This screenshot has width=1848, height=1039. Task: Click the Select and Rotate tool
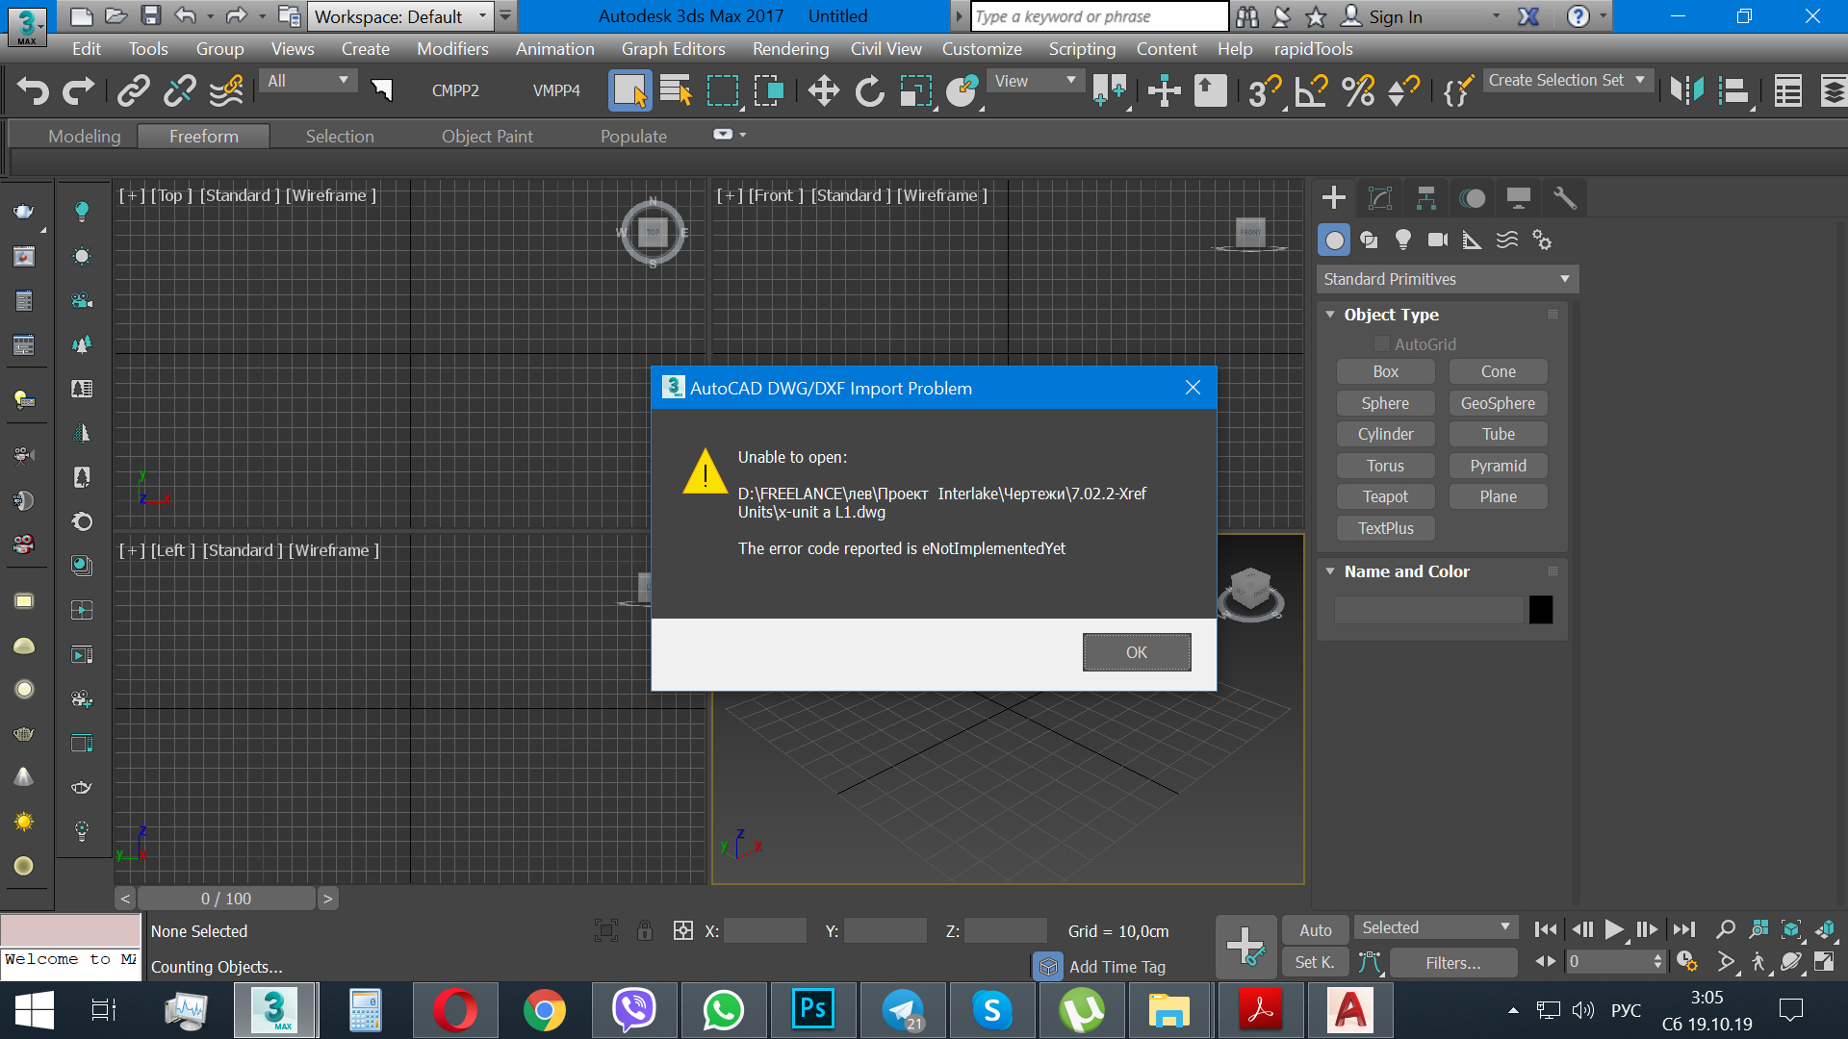869,91
